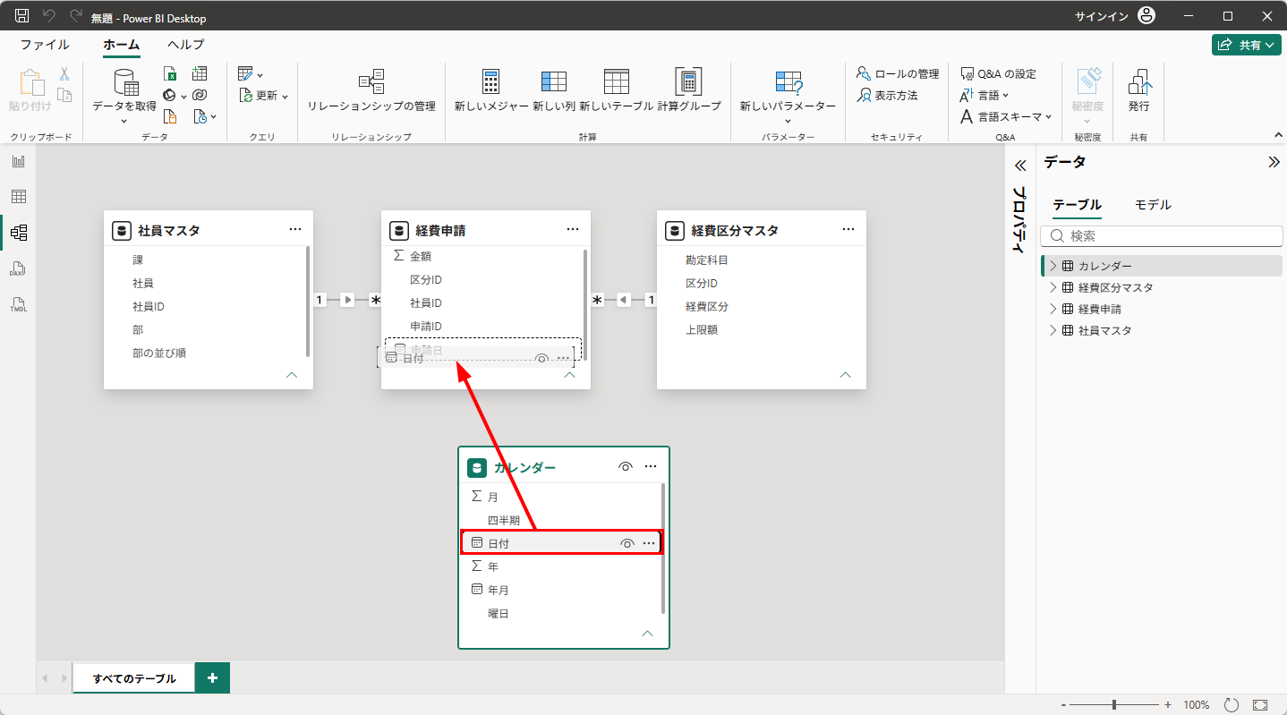The image size is (1287, 715).
Task: Expand 経費区分マスタ in the data pane
Action: tap(1053, 287)
